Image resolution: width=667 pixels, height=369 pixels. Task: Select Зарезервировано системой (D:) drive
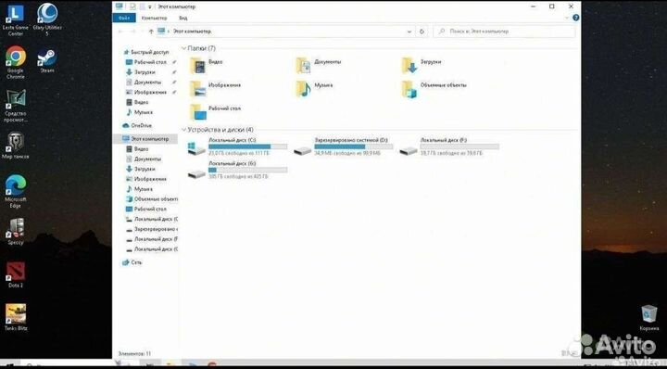click(344, 146)
